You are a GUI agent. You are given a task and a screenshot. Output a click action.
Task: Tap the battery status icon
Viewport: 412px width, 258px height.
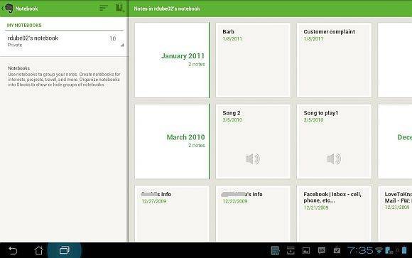coord(404,250)
